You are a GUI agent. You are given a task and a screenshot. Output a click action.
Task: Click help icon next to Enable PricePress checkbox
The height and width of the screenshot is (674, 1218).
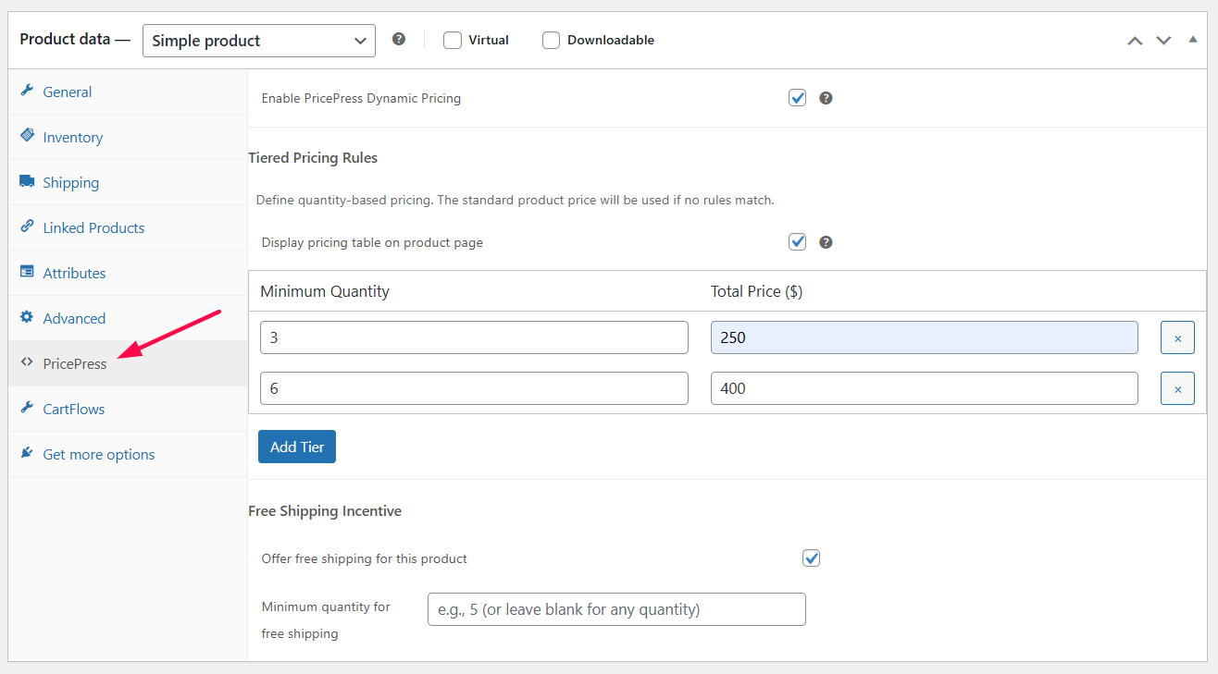(826, 98)
